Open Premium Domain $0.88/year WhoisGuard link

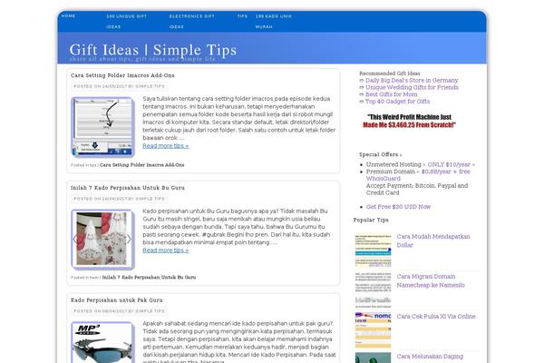(x=418, y=175)
